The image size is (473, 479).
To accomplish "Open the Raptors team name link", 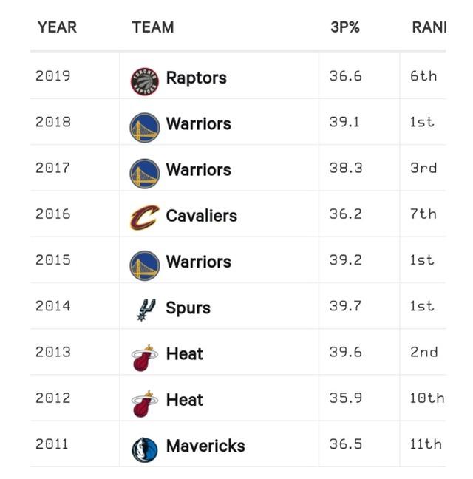I will coord(196,78).
